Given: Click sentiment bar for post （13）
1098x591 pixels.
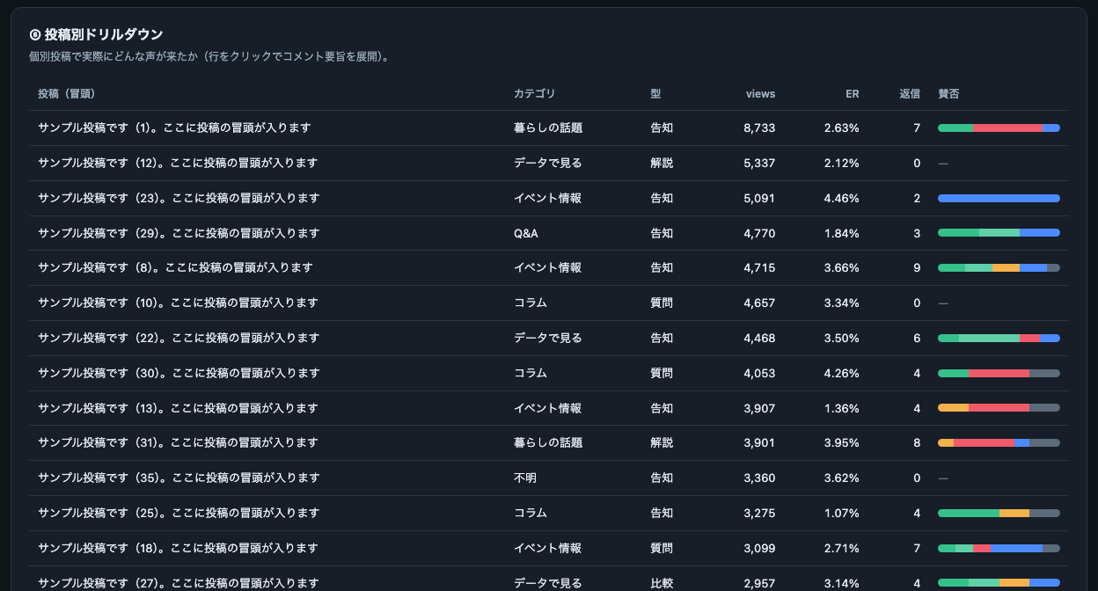Looking at the screenshot, I should [x=999, y=408].
